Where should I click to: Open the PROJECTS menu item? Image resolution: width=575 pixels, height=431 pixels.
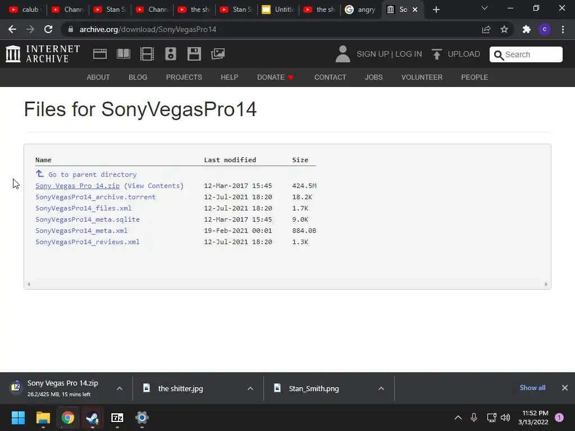click(184, 77)
